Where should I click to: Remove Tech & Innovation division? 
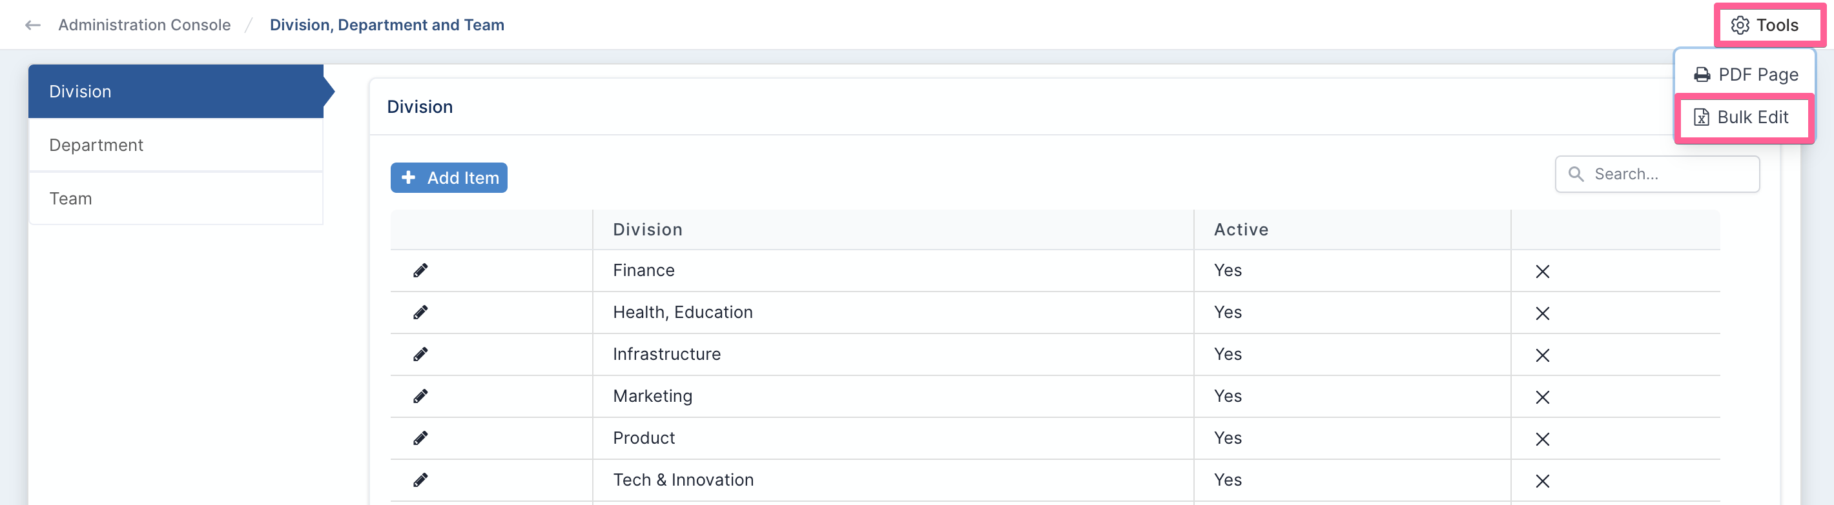1542,482
